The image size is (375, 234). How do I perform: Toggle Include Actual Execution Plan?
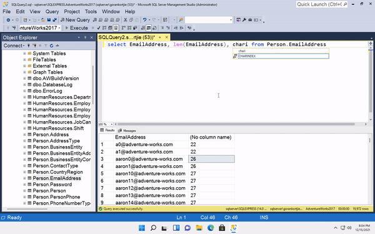click(x=123, y=28)
